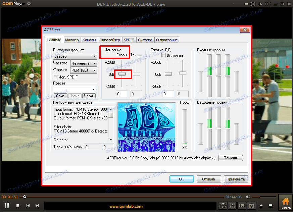Close the AC3Filter dialog
293x212 pixels.
coord(245,30)
